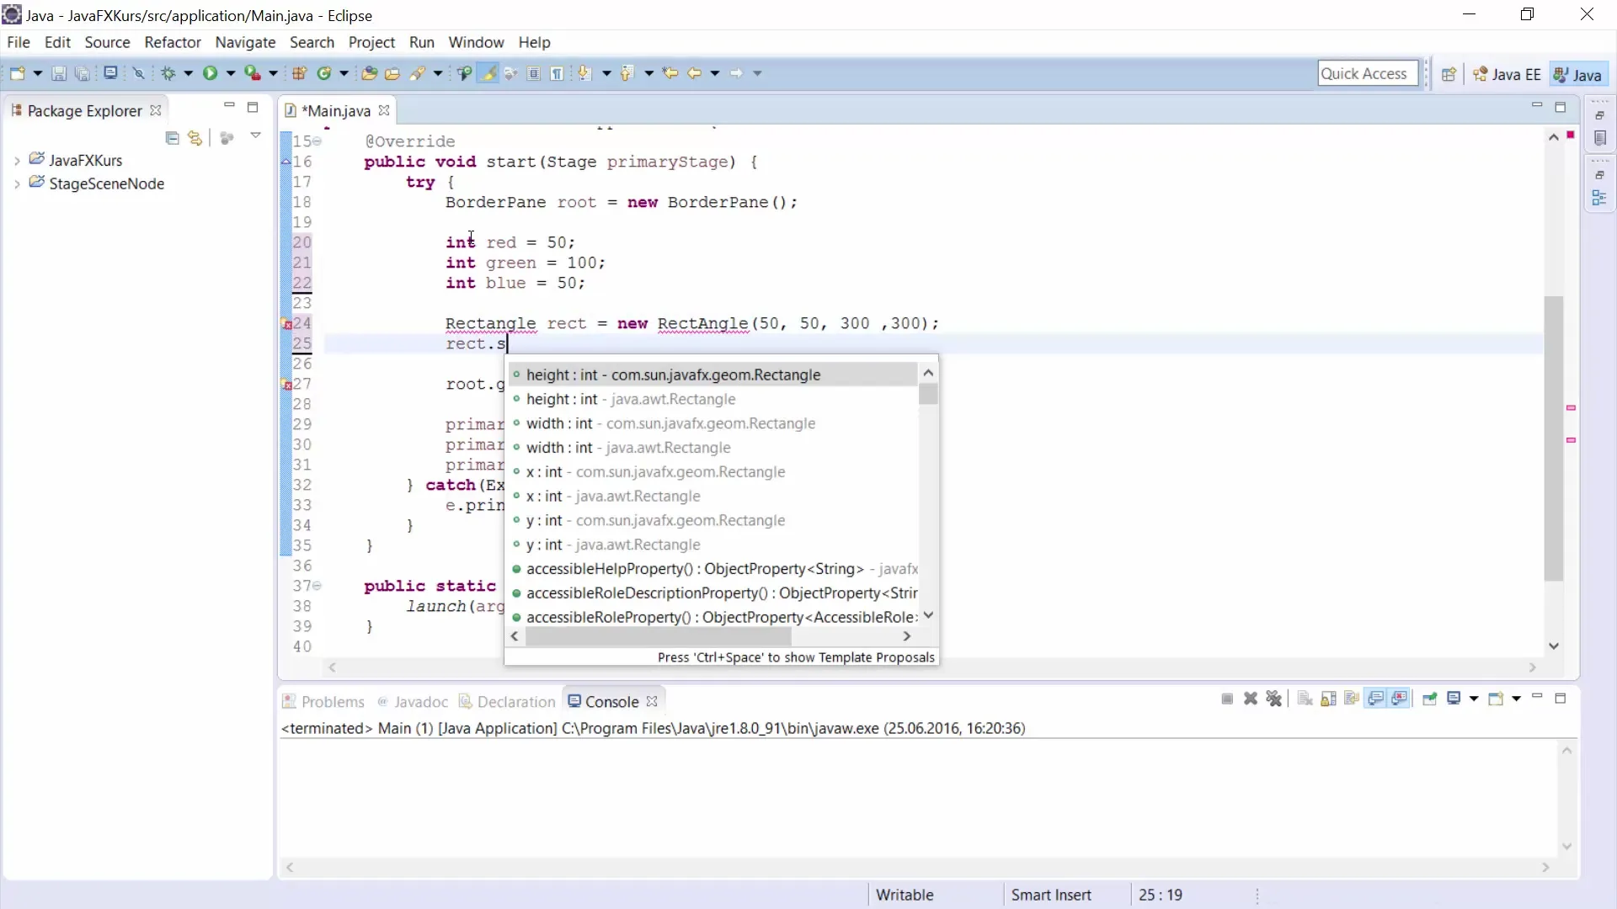Toggle Show Whitespace Characters icon
This screenshot has height=909, width=1617.
point(557,74)
